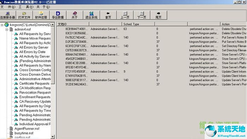
Task: Select All Requests by Origin view
Action: pyautogui.click(x=35, y=106)
